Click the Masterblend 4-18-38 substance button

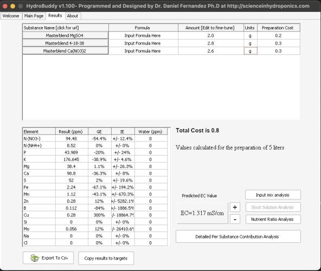pos(65,43)
